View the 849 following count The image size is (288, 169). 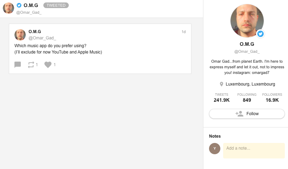247,100
